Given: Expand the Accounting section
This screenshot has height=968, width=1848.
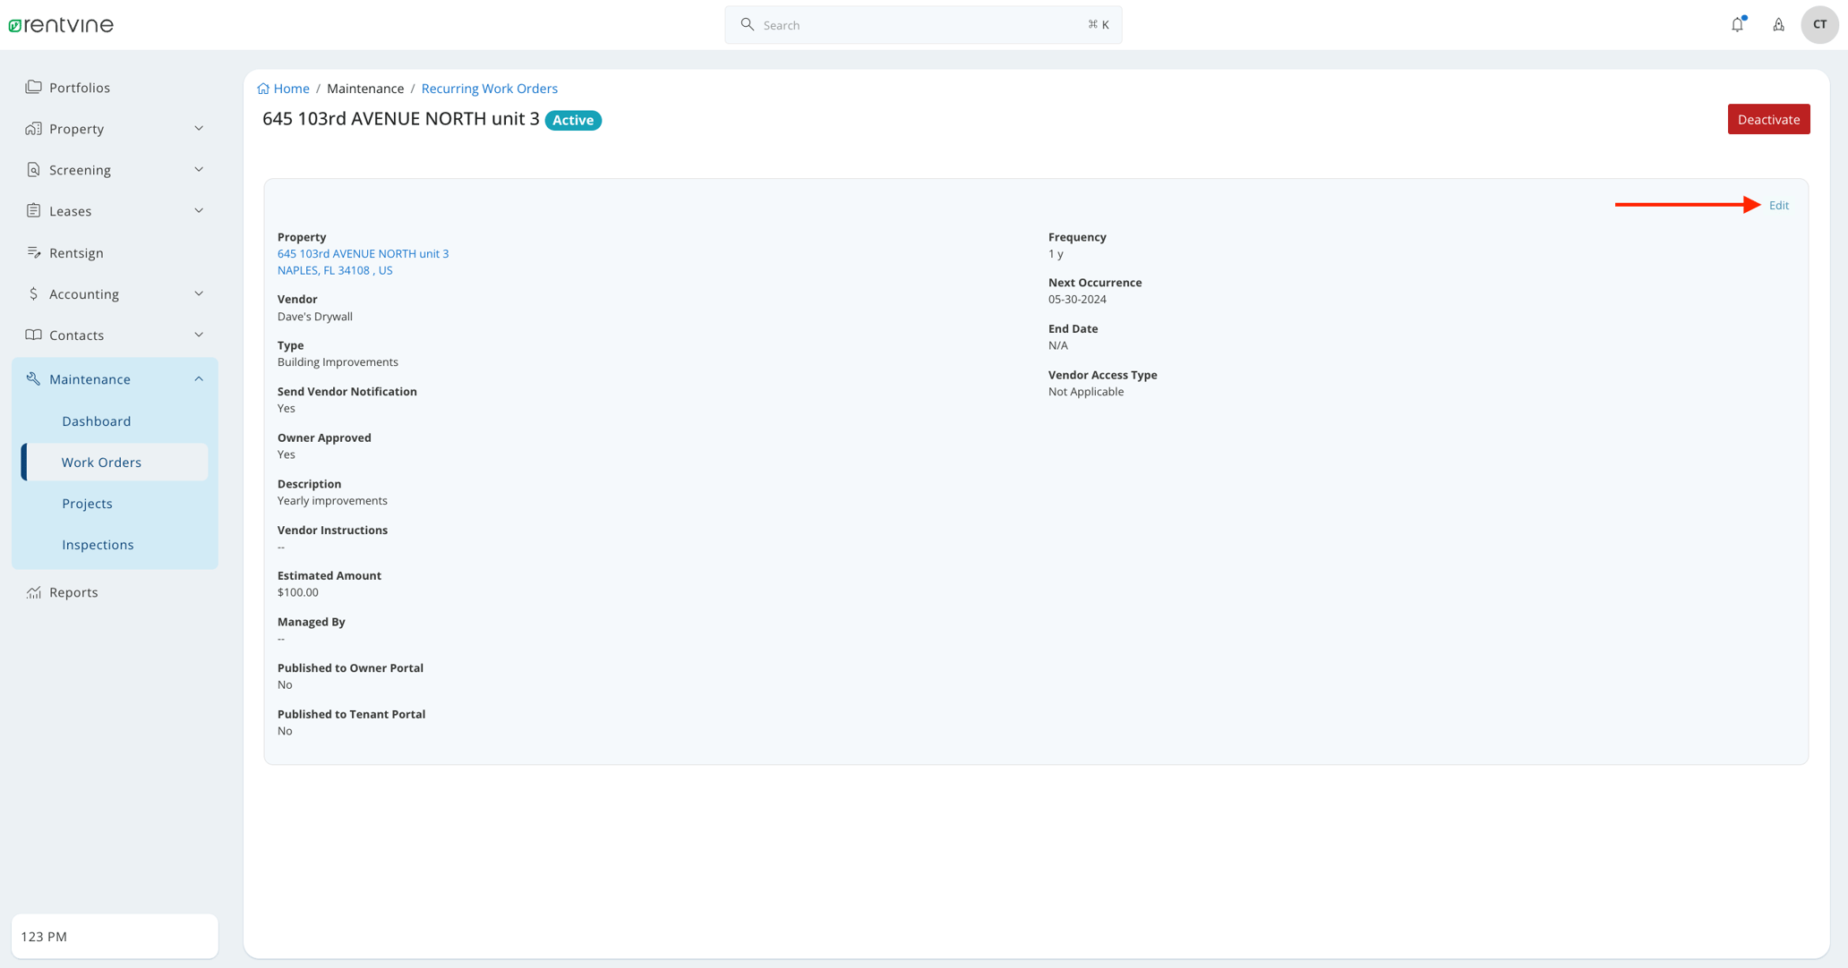Looking at the screenshot, I should (x=198, y=293).
